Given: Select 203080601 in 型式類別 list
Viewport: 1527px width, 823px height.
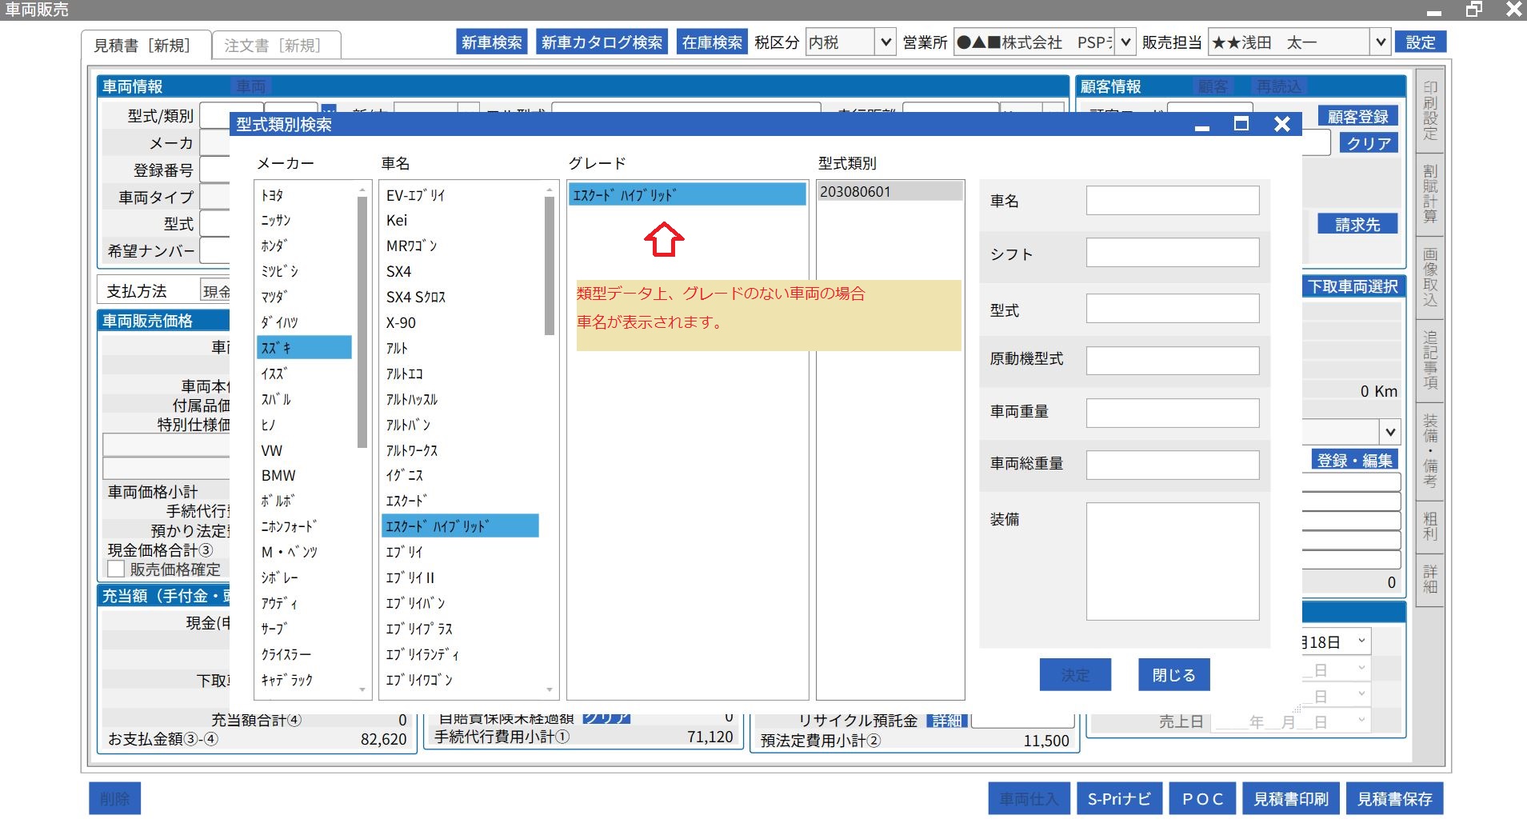Looking at the screenshot, I should click(888, 192).
